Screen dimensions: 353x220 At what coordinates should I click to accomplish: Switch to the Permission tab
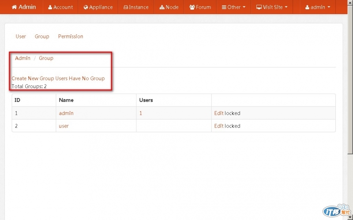(x=71, y=37)
